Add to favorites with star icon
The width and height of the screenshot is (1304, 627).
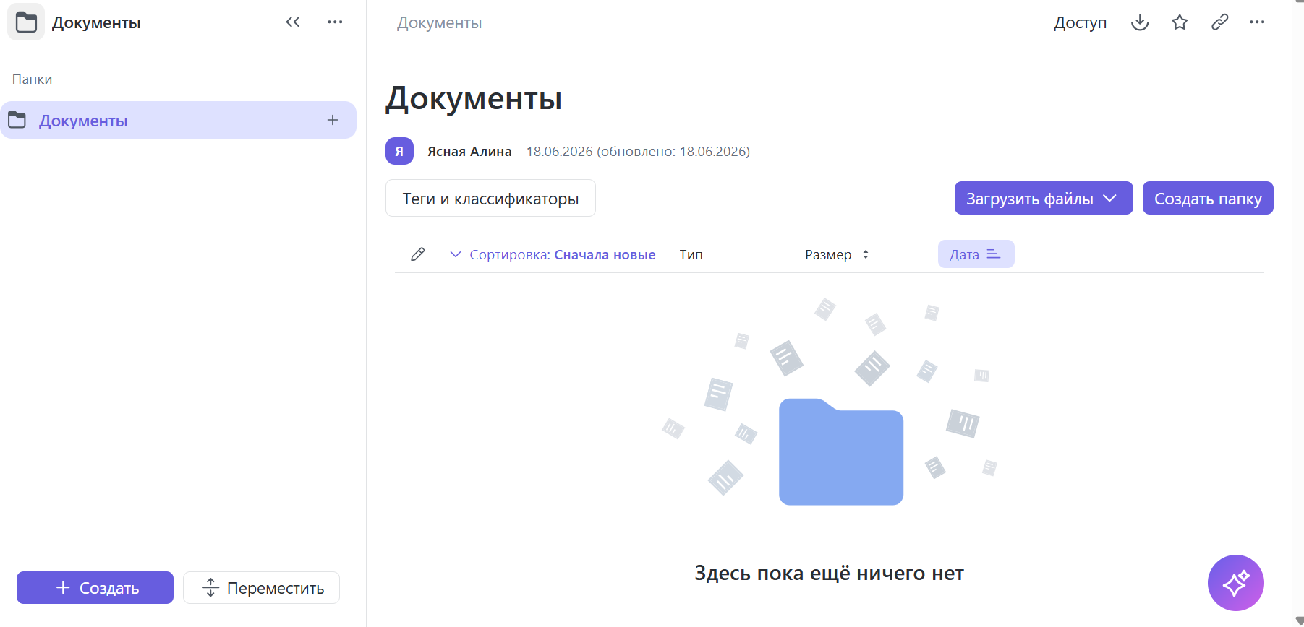1180,22
